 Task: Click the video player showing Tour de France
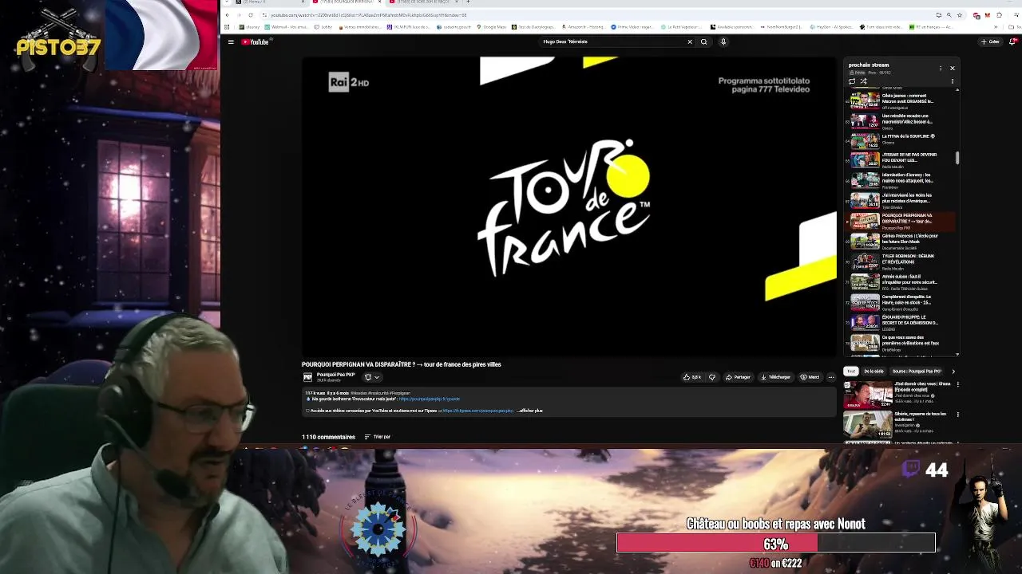pyautogui.click(x=568, y=206)
